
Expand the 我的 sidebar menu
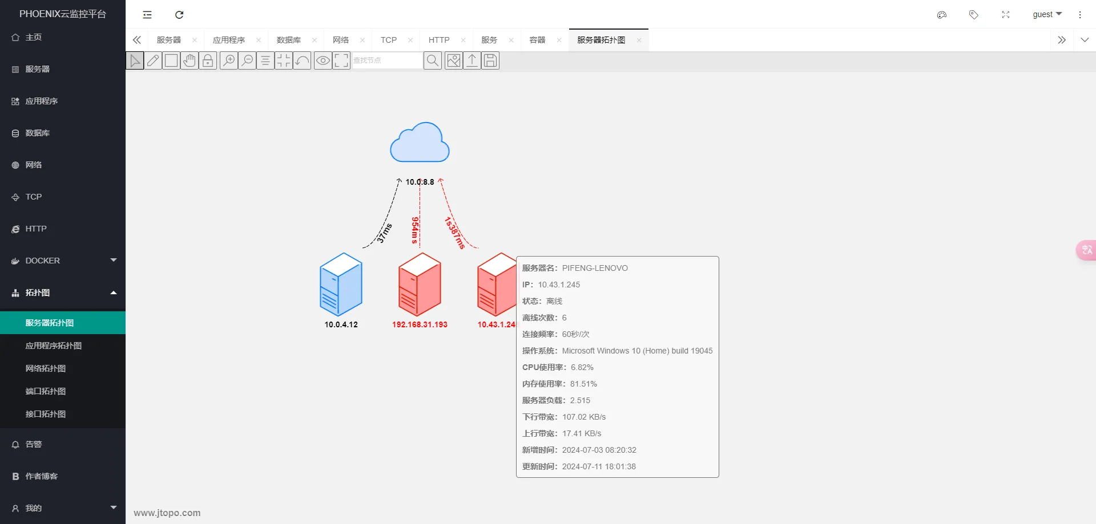point(63,508)
